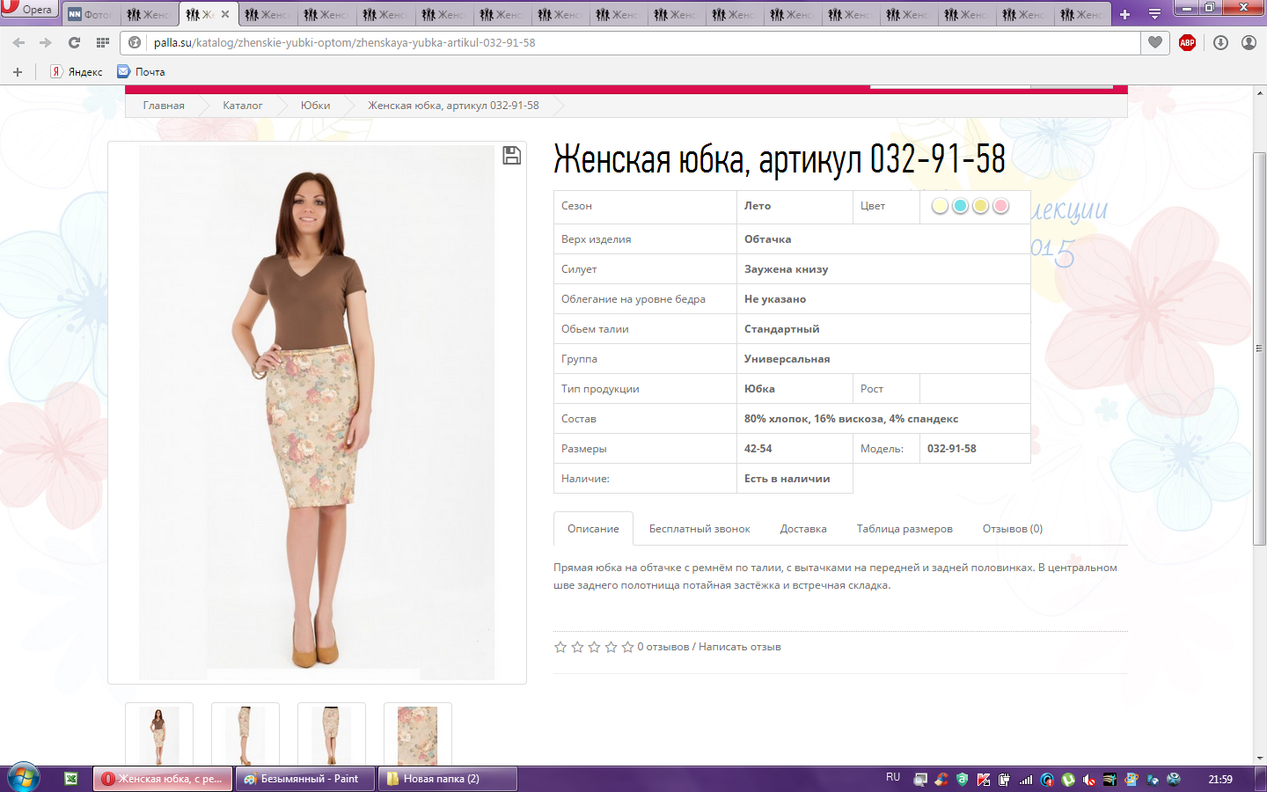The width and height of the screenshot is (1267, 792).
Task: Switch to the Фото tab with NN icon
Action: (x=91, y=14)
